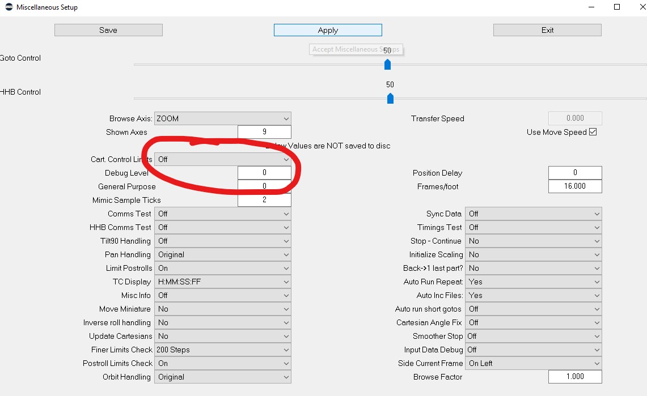Close the Miscellaneous Setup window
Viewport: 647px width, 396px height.
[642, 7]
